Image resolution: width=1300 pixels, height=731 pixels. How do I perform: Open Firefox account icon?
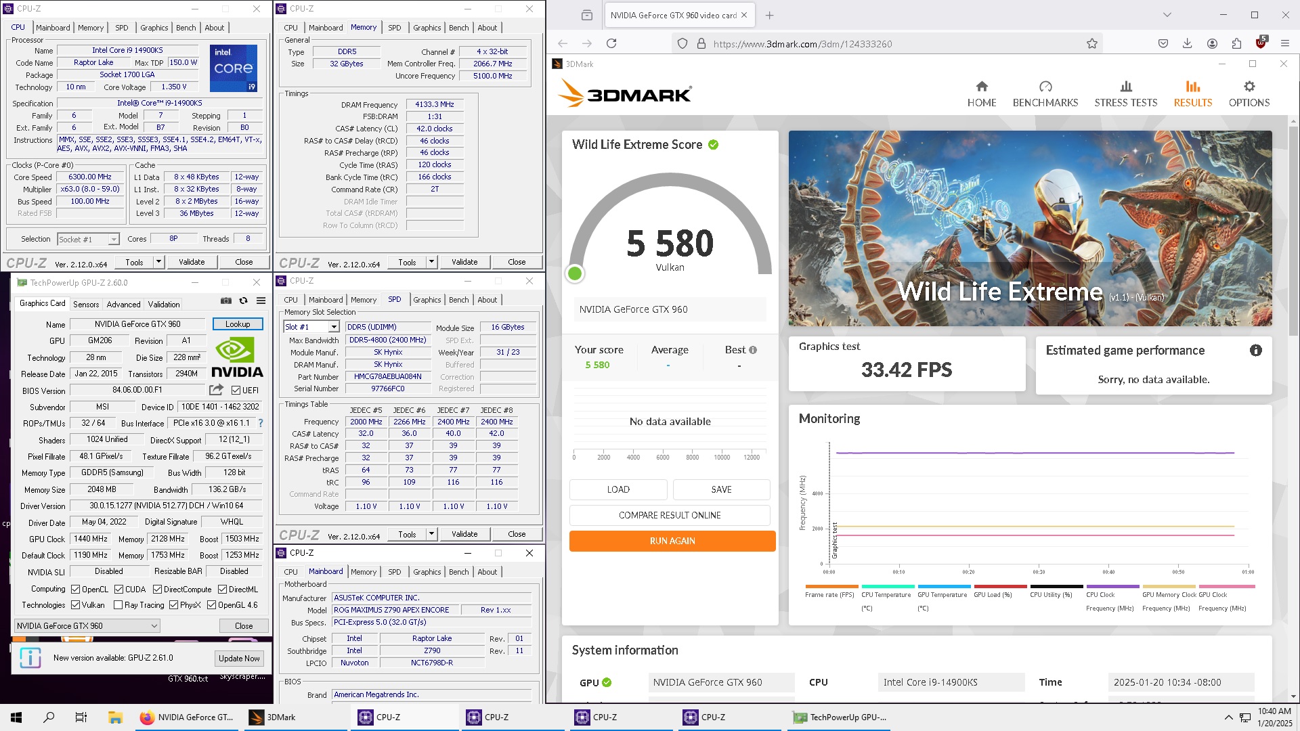(1212, 43)
